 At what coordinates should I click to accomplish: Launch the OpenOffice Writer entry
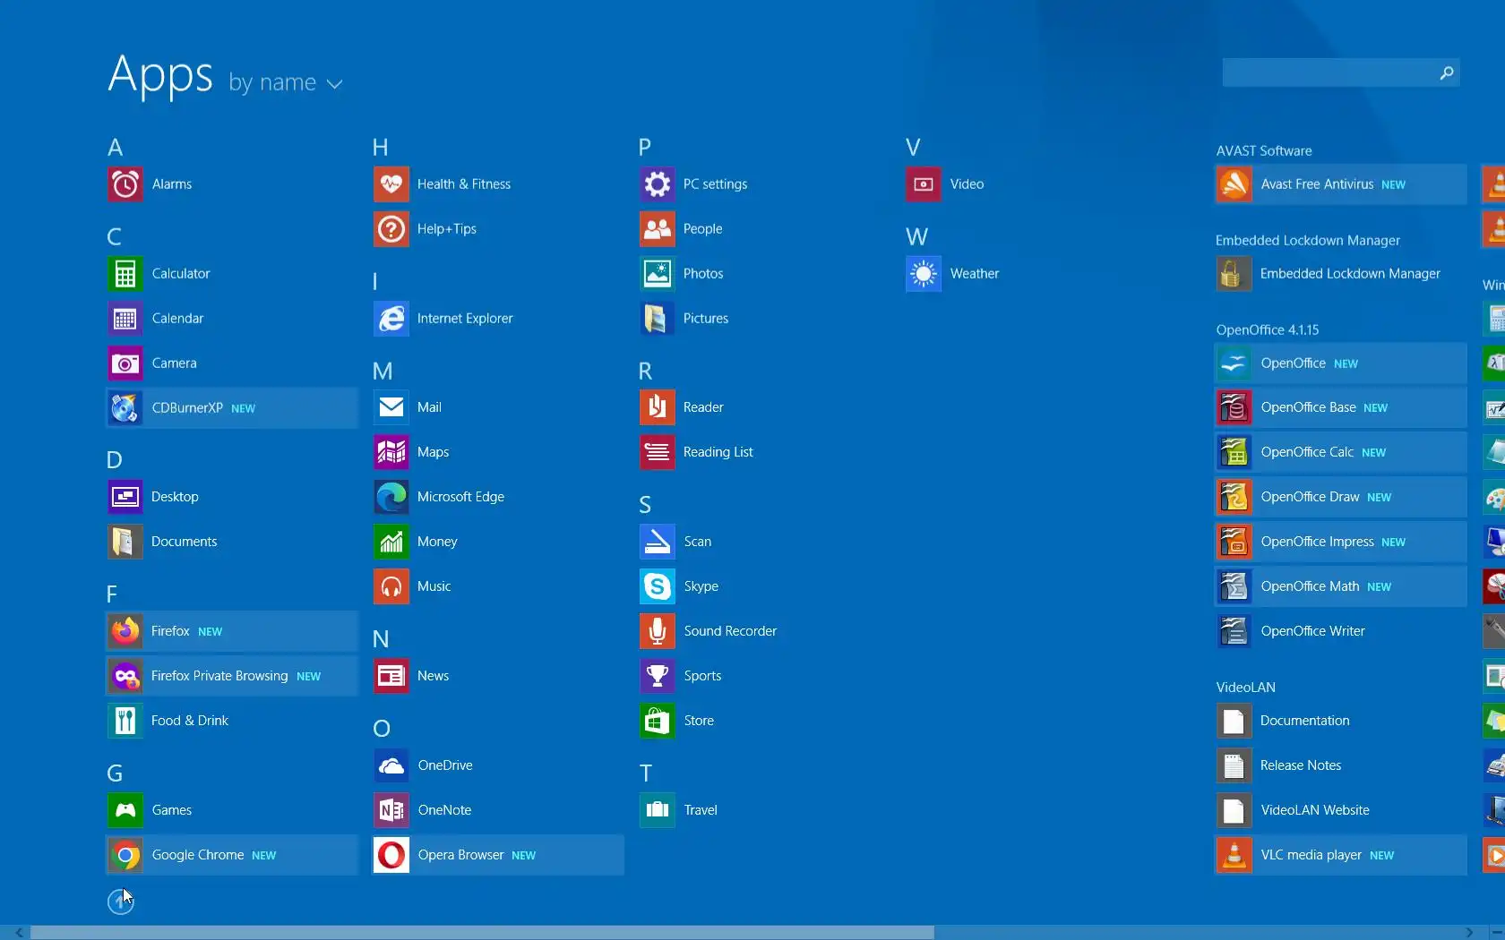(x=1341, y=631)
